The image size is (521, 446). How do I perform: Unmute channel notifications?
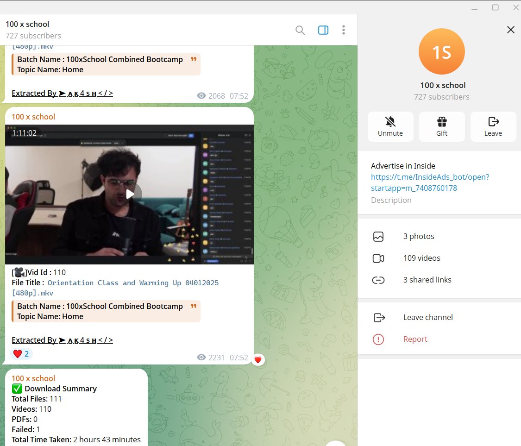(390, 126)
